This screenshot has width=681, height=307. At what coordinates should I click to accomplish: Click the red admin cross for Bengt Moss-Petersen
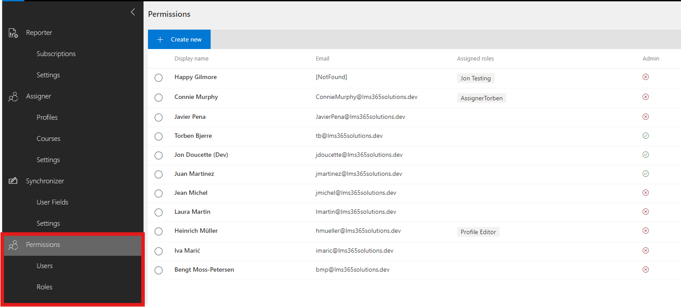[646, 269]
